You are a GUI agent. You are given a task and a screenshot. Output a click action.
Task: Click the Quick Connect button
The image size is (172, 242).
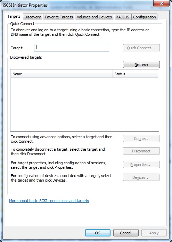click(141, 48)
